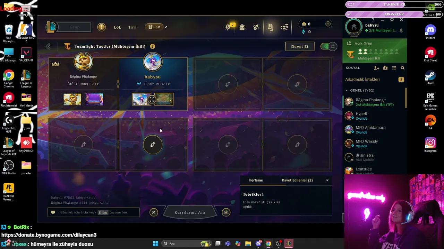This screenshot has height=249, width=444.
Task: Click the new folder icon in Sosyal
Action: pos(385,68)
